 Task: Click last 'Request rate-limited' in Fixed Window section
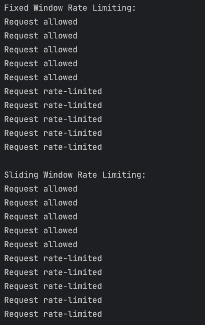pos(53,147)
